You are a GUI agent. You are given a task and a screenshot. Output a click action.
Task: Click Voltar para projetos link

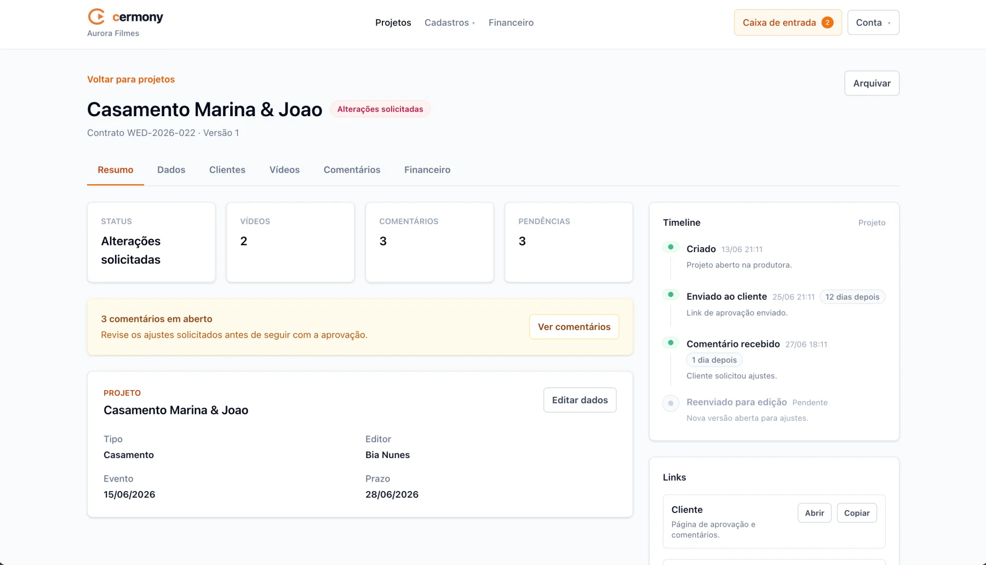[131, 79]
